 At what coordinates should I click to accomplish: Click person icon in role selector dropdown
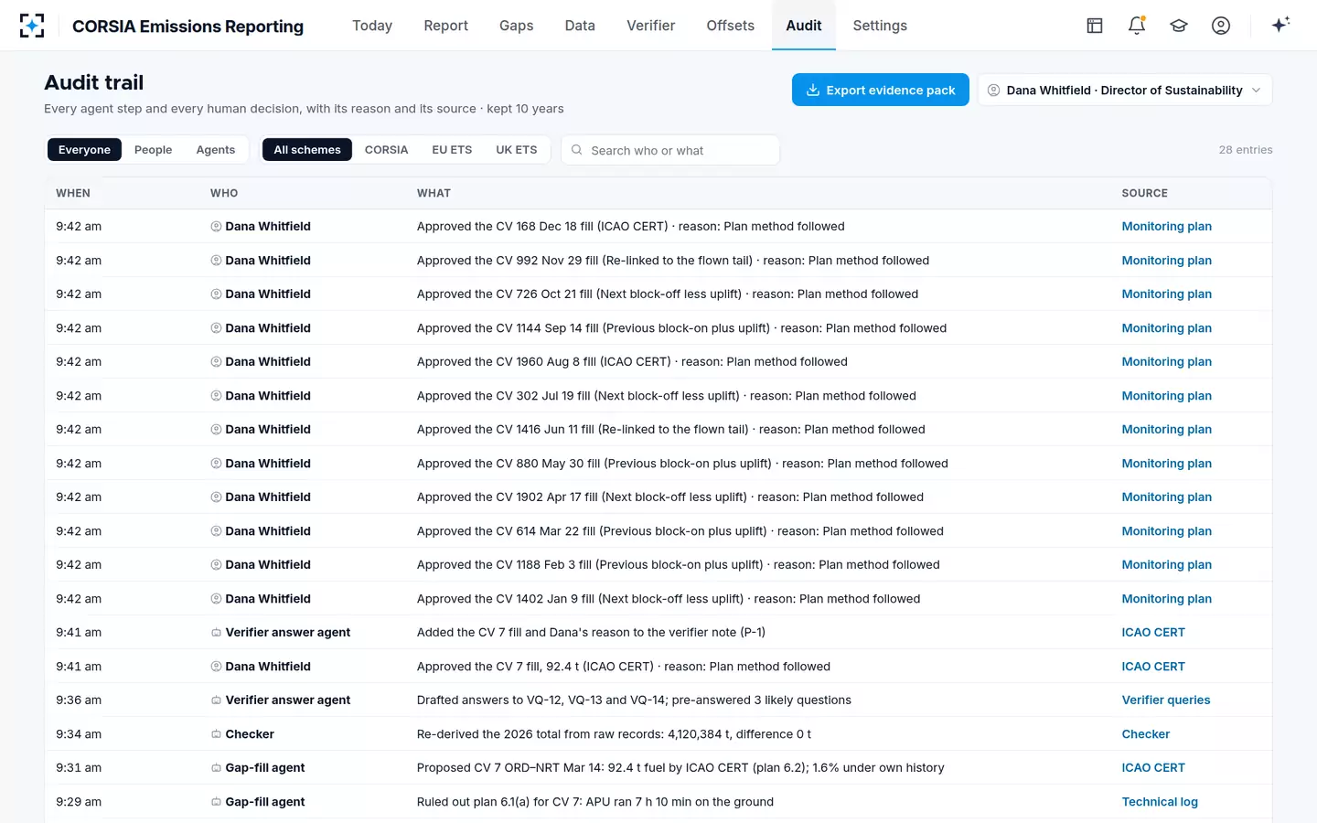pyautogui.click(x=993, y=90)
